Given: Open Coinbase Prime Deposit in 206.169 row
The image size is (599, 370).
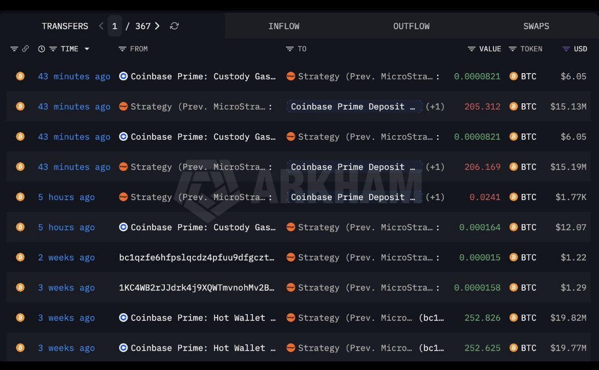Looking at the screenshot, I should point(354,166).
